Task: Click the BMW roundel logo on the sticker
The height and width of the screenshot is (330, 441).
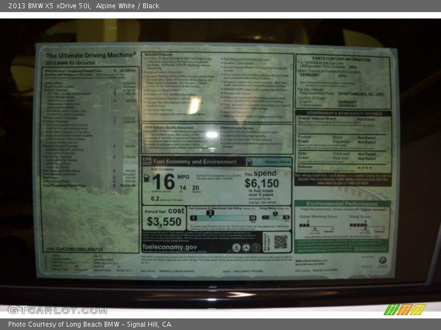Action: pyautogui.click(x=383, y=260)
